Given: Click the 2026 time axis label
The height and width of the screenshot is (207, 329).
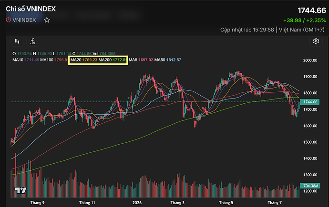Looking at the screenshot, I should click(137, 203).
